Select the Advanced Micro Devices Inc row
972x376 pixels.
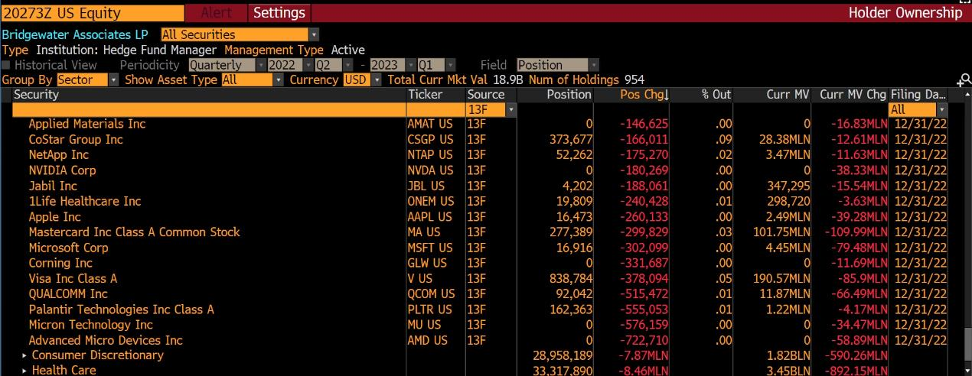pos(481,340)
